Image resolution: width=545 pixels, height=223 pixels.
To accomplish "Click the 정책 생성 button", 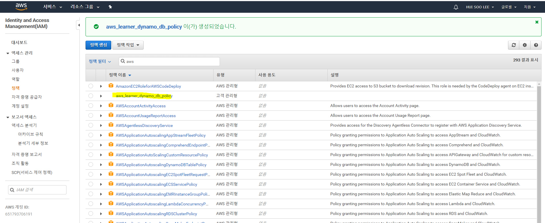I will (99, 45).
